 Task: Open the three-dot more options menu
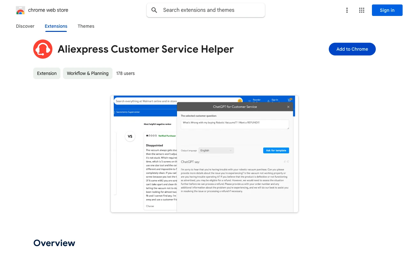pyautogui.click(x=347, y=10)
